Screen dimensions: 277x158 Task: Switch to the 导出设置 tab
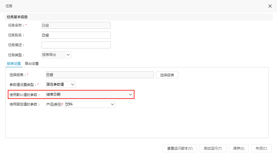(32, 64)
